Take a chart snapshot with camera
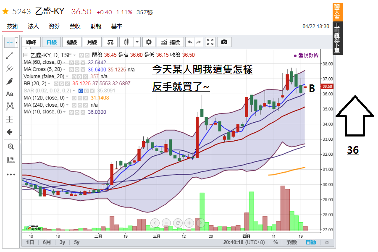 [x=224, y=42]
